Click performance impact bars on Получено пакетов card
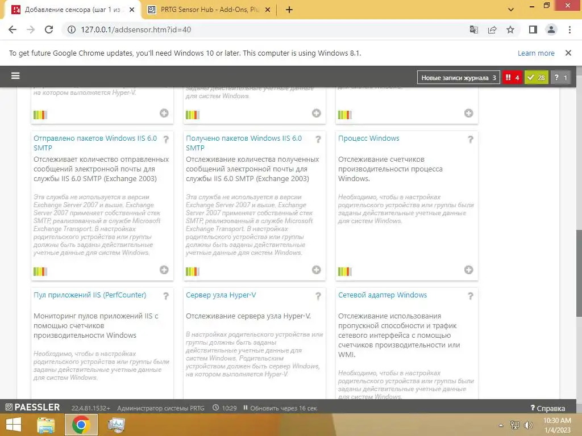The height and width of the screenshot is (436, 582). [x=193, y=272]
